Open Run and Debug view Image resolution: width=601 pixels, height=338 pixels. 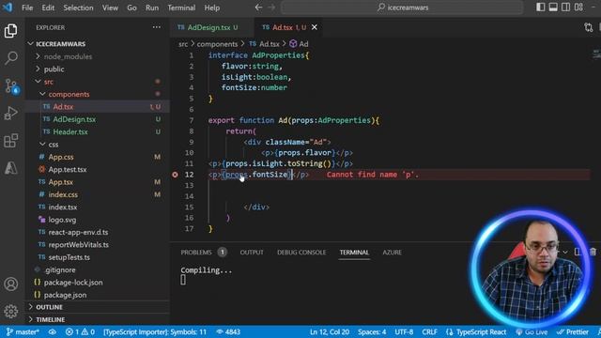click(10, 114)
